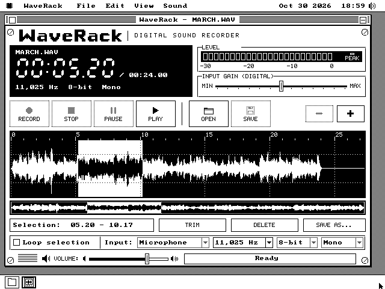The width and height of the screenshot is (385, 289).
Task: Click the SAVE disk button
Action: coord(251,114)
